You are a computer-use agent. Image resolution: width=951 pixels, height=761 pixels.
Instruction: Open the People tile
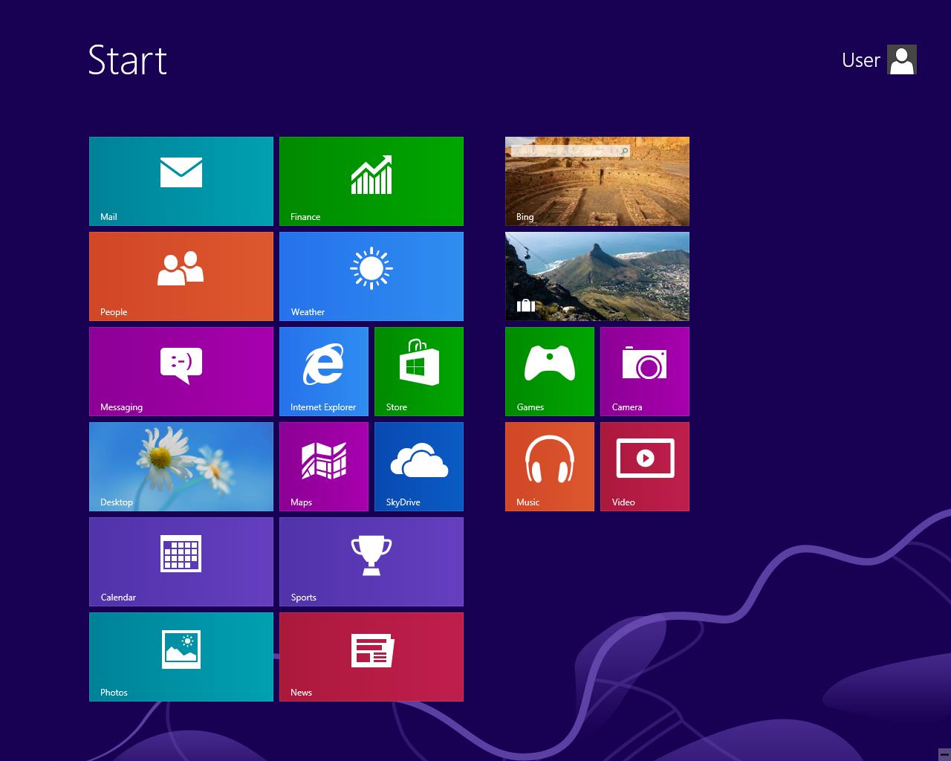click(181, 276)
